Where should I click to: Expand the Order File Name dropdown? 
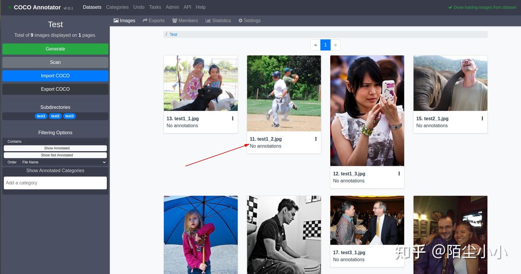63,162
